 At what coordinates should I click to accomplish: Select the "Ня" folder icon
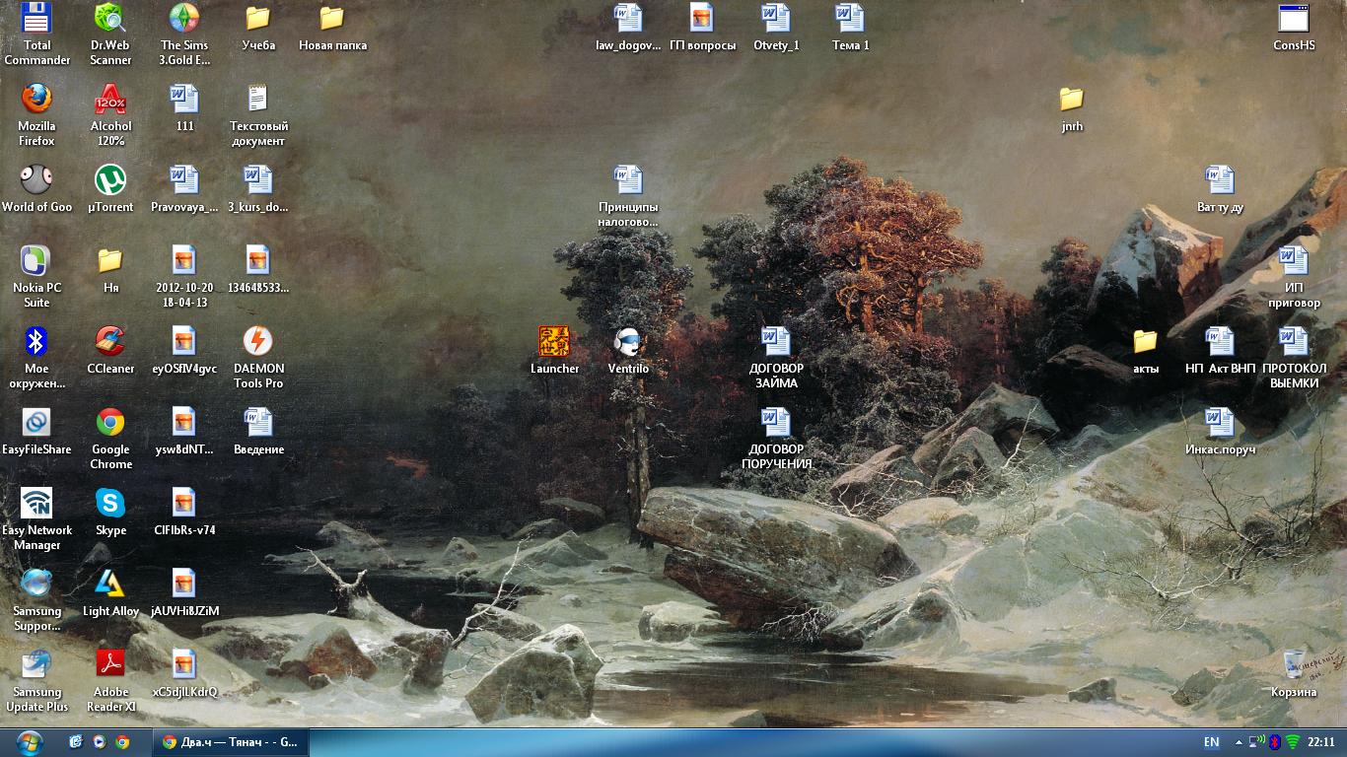[110, 269]
